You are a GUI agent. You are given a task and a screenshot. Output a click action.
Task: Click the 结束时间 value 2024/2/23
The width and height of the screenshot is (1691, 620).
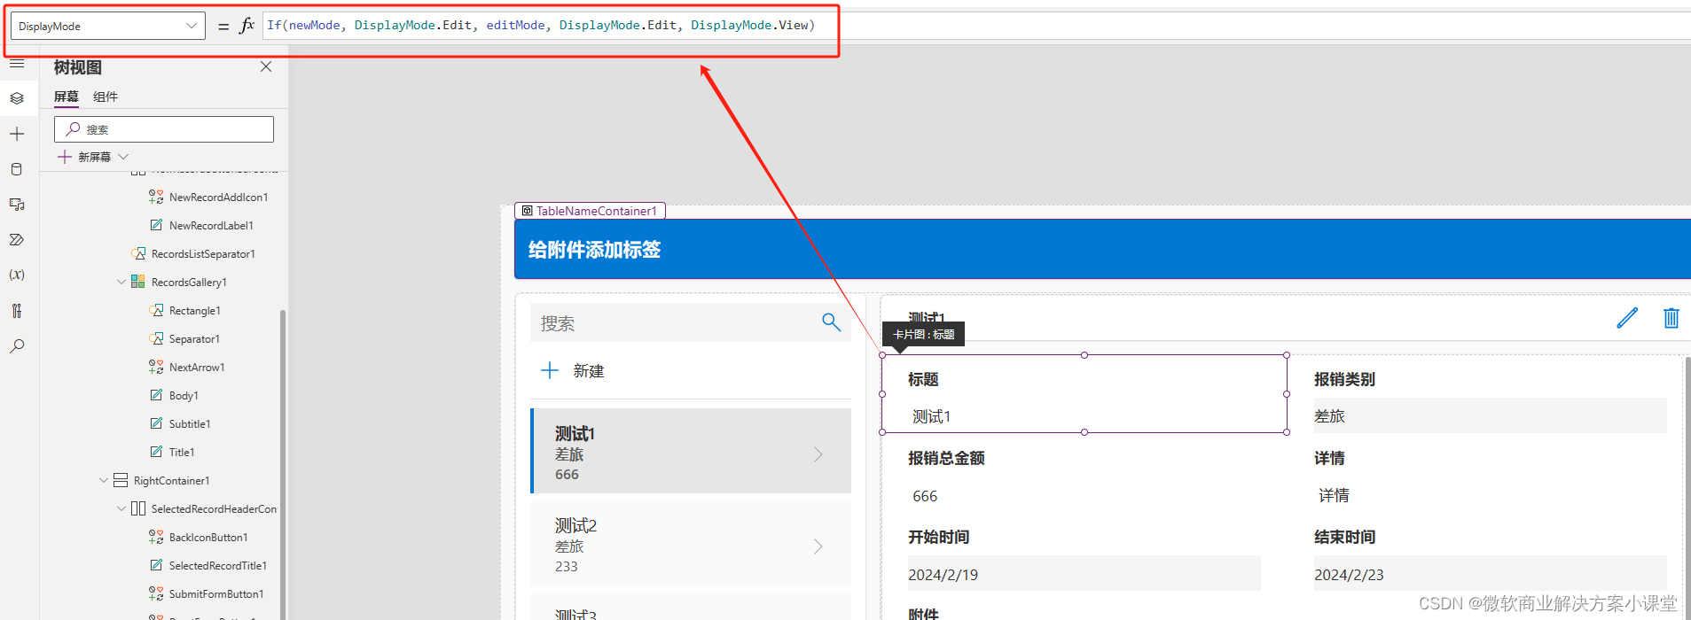coord(1490,574)
